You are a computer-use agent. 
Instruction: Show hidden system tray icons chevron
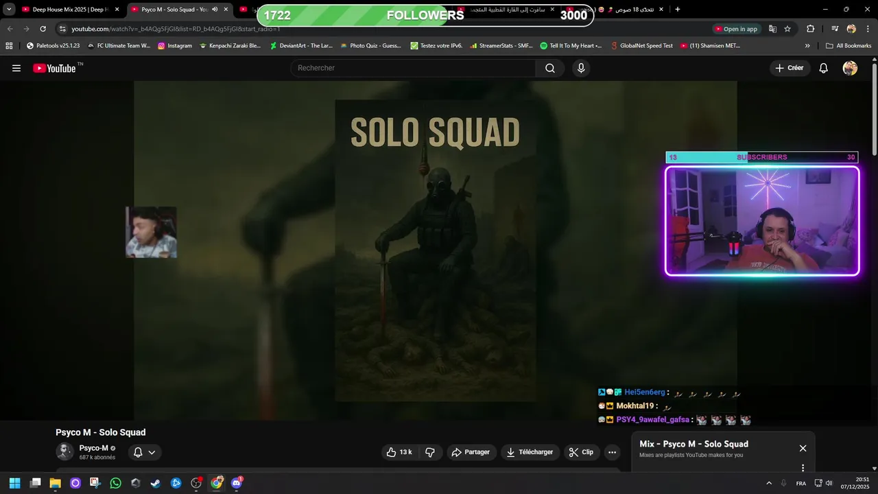[769, 483]
